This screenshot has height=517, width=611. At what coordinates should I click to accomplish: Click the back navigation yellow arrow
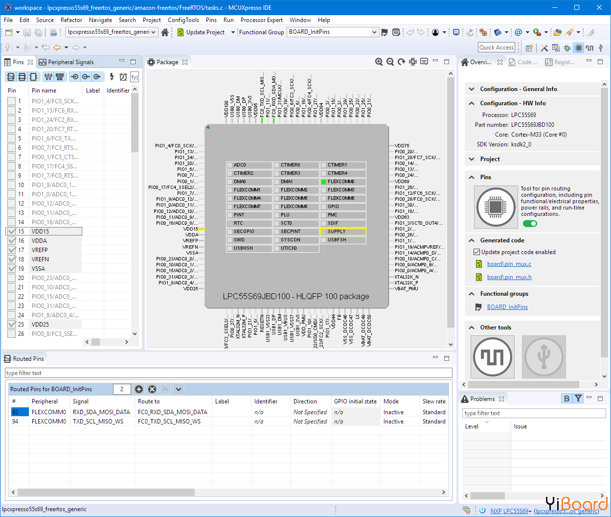(57, 47)
